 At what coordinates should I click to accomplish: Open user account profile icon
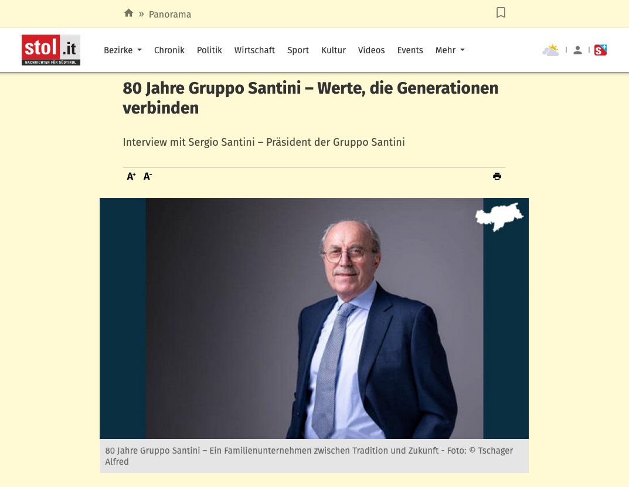tap(577, 50)
